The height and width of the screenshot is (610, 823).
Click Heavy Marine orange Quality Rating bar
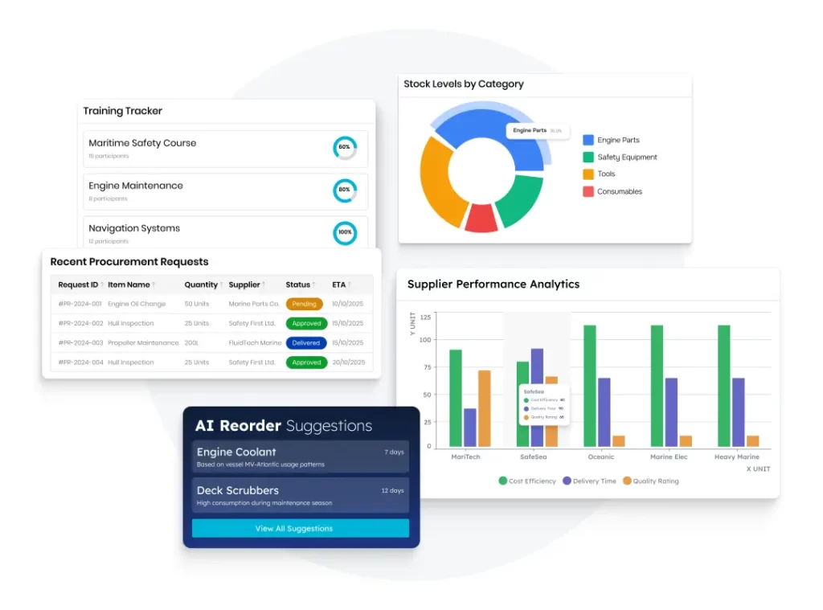pos(752,441)
